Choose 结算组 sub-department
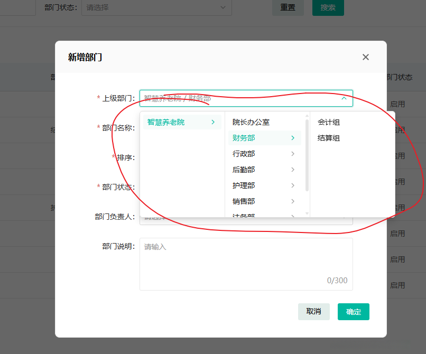 tap(329, 138)
